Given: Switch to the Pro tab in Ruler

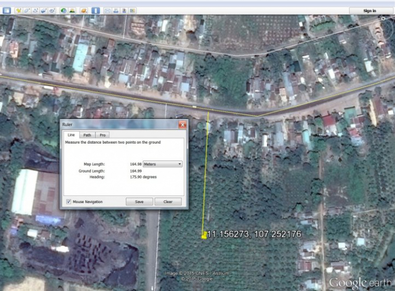Looking at the screenshot, I should pyautogui.click(x=103, y=135).
